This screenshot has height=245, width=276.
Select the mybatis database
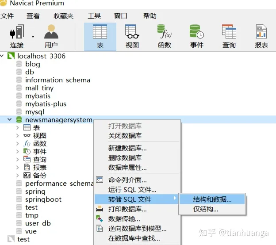pyautogui.click(x=38, y=96)
